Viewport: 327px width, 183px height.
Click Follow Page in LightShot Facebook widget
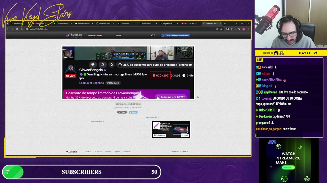click(159, 135)
